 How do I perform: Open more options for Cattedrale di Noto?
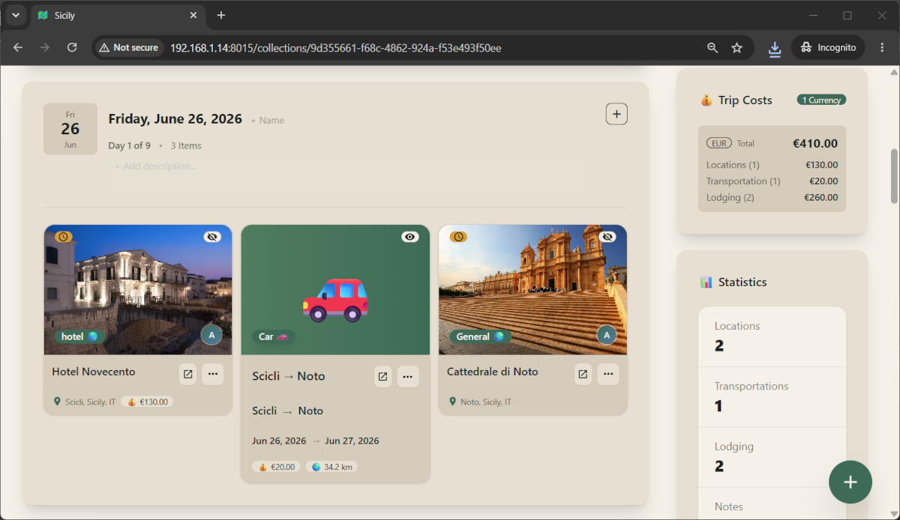(x=608, y=374)
